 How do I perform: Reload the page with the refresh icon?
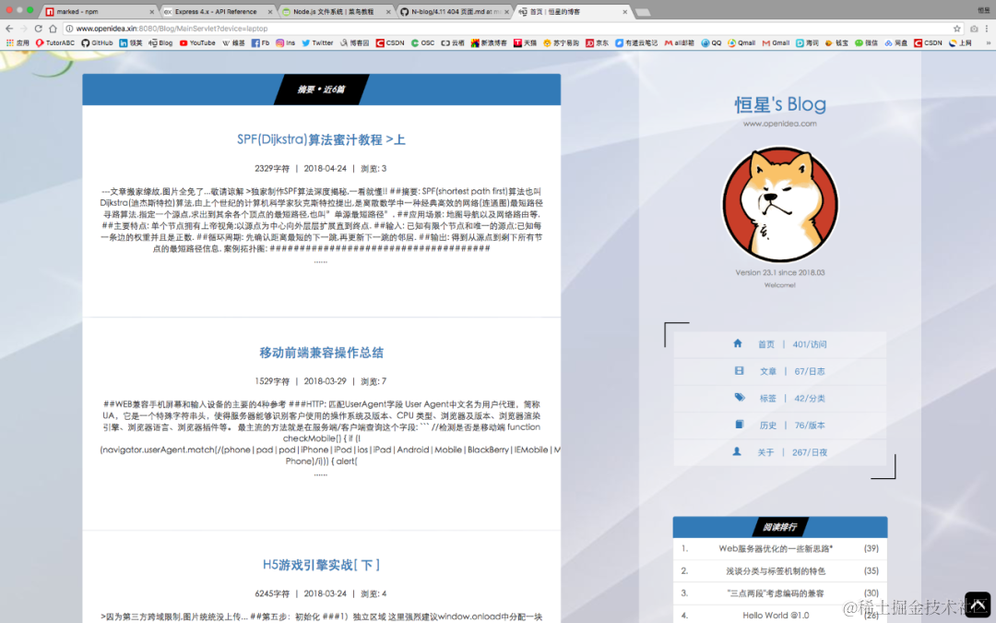38,29
